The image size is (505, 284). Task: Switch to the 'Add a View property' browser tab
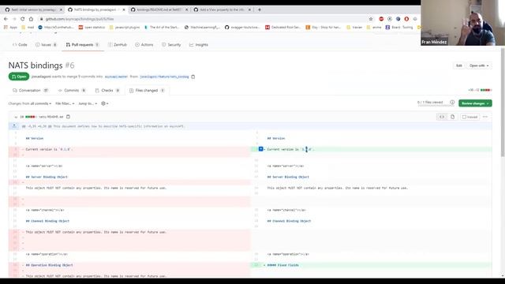tap(223, 10)
